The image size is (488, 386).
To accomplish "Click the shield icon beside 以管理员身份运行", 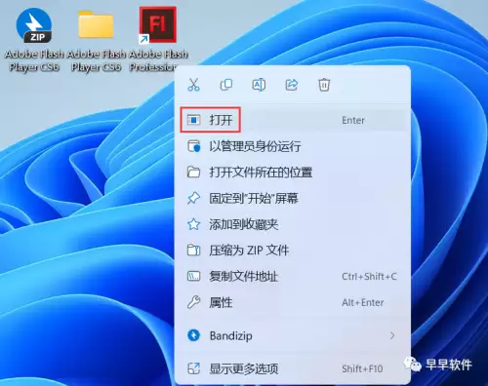I will pos(194,146).
